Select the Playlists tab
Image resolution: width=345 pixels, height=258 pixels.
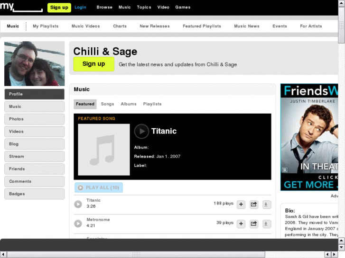152,104
